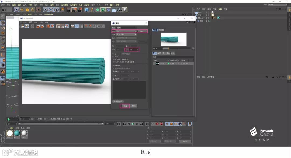The image size is (291, 158).
Task: Open the bit depth dropdown below format
Action: 127,35
